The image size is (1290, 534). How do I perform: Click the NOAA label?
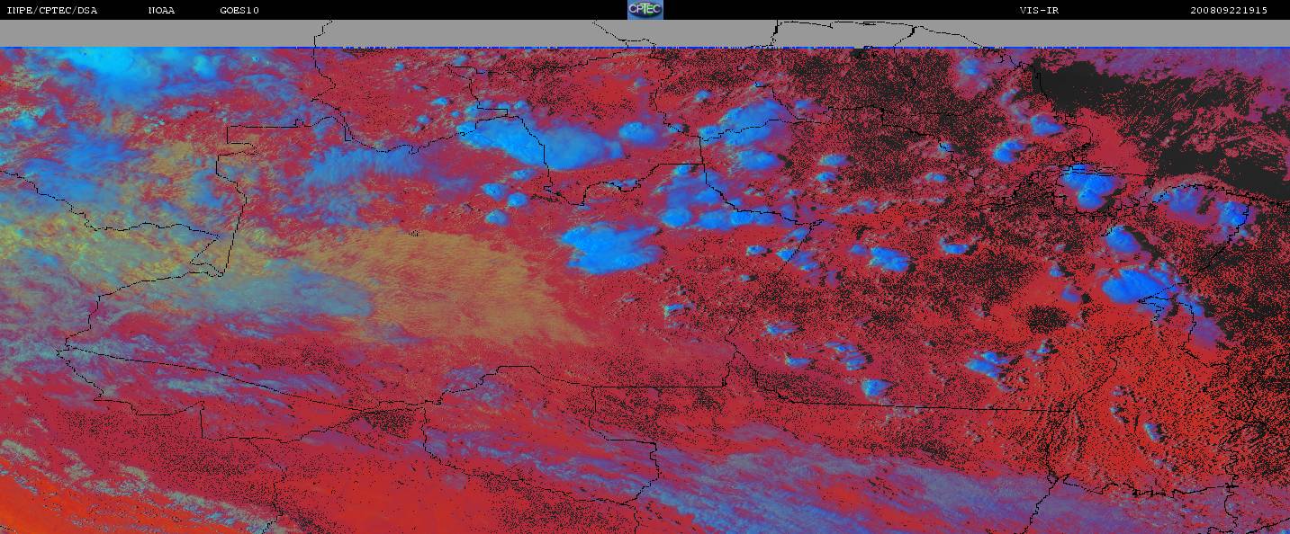click(161, 11)
